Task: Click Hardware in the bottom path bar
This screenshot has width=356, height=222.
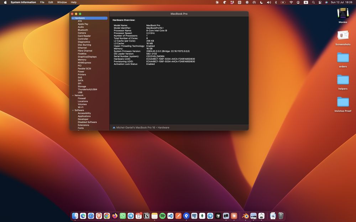Action: tap(163, 128)
